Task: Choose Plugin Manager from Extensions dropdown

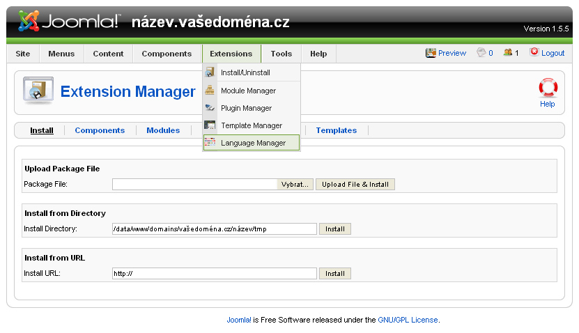Action: point(252,108)
